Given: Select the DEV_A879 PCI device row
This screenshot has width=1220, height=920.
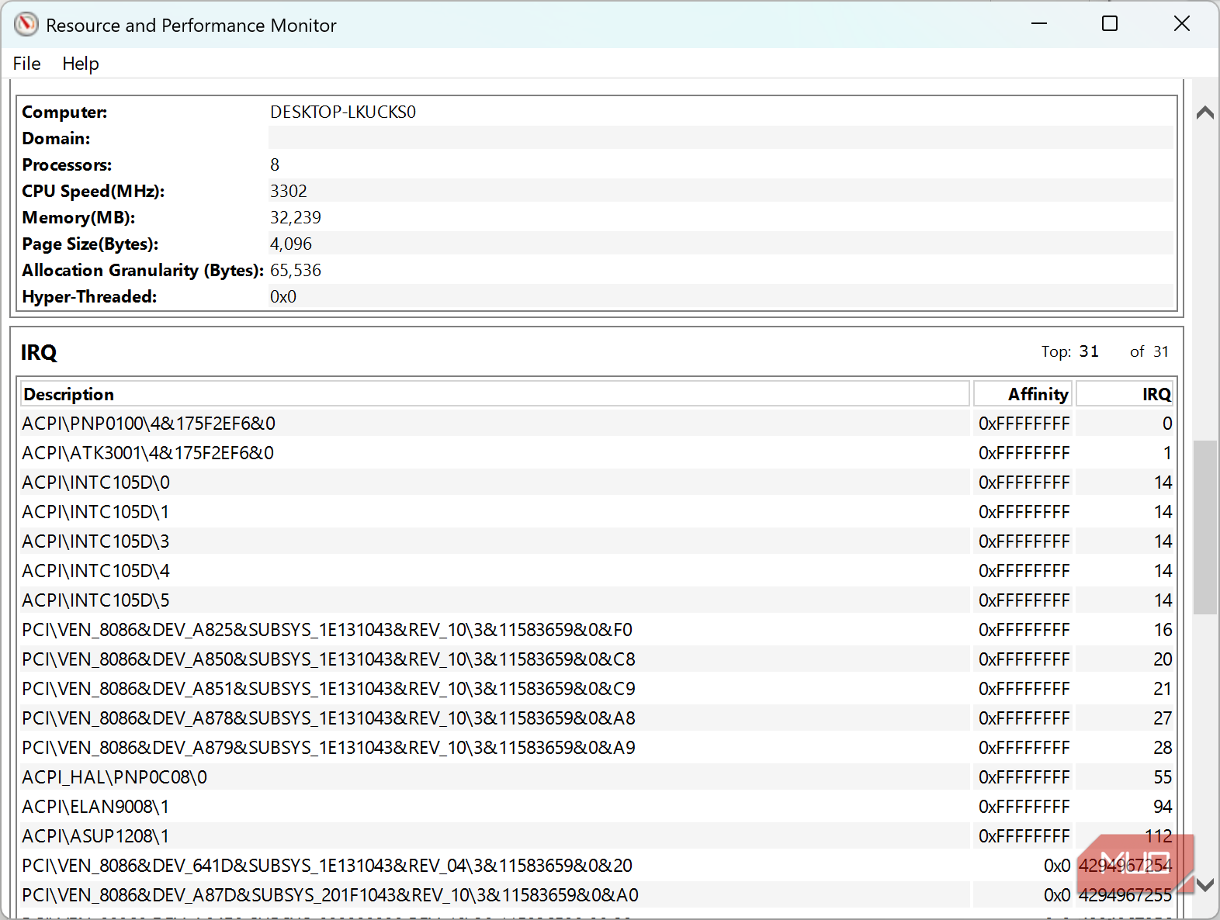Looking at the screenshot, I should click(597, 748).
